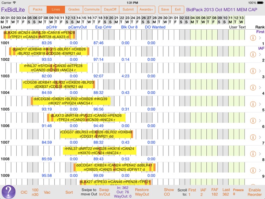
Task: Sort by the Blk Ovr 8 column header
Action: coord(129,27)
